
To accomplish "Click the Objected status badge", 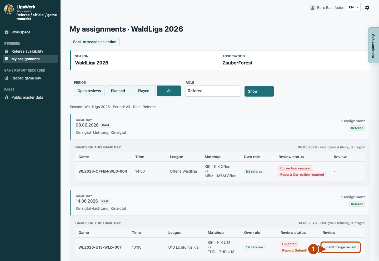I will (x=290, y=244).
